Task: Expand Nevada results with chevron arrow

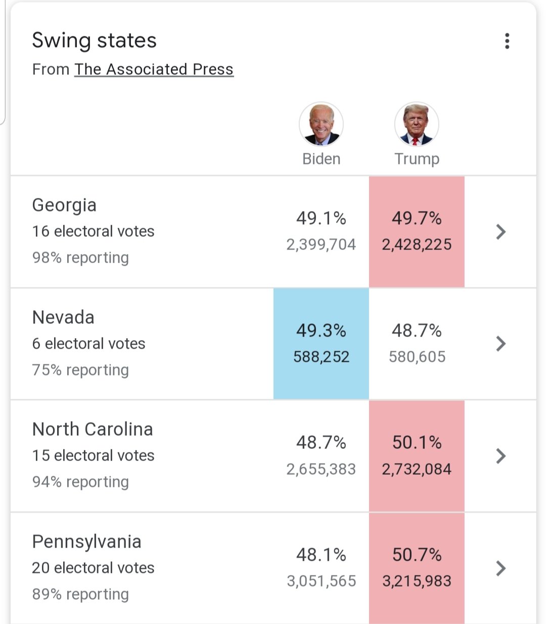Action: pyautogui.click(x=500, y=344)
